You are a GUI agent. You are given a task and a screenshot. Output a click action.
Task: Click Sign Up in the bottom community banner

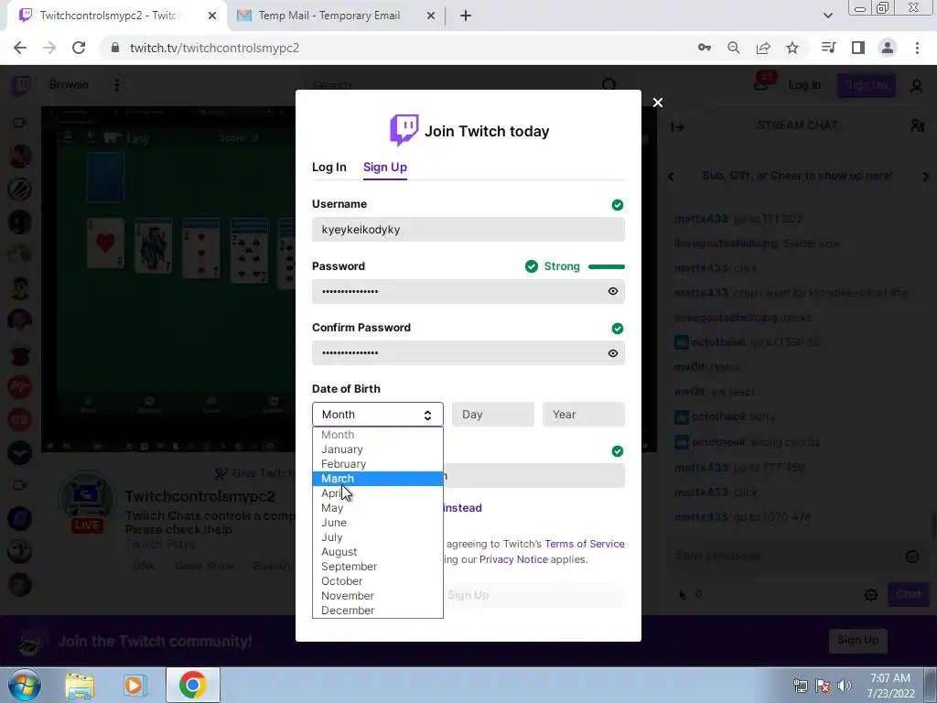tap(857, 640)
